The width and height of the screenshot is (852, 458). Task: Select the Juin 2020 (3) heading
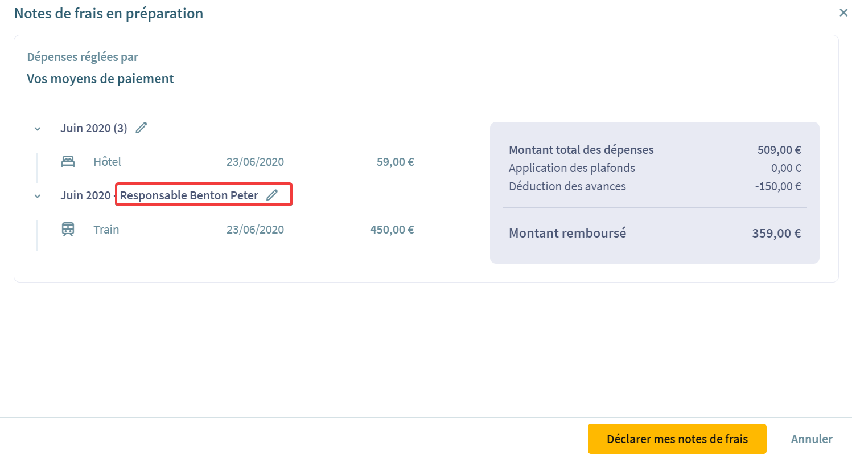coord(94,128)
